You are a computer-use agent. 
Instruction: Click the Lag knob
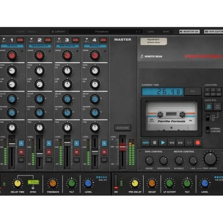click(193, 161)
